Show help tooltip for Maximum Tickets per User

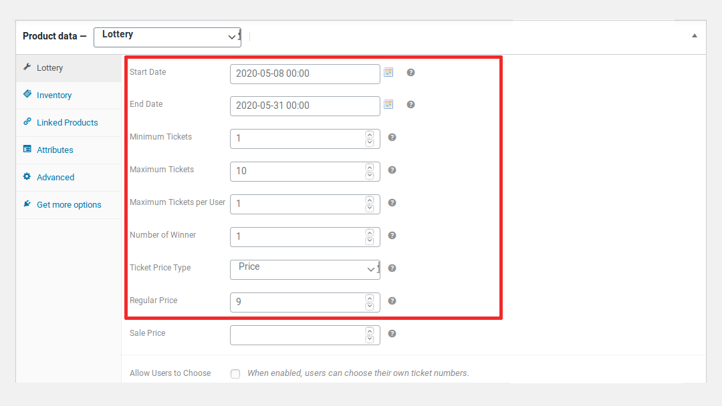pos(392,203)
